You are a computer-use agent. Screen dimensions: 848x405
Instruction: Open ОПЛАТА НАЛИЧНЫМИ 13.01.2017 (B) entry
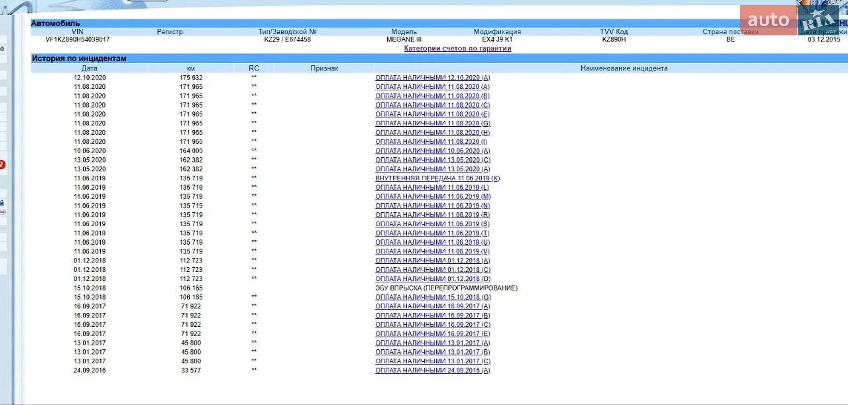click(432, 352)
